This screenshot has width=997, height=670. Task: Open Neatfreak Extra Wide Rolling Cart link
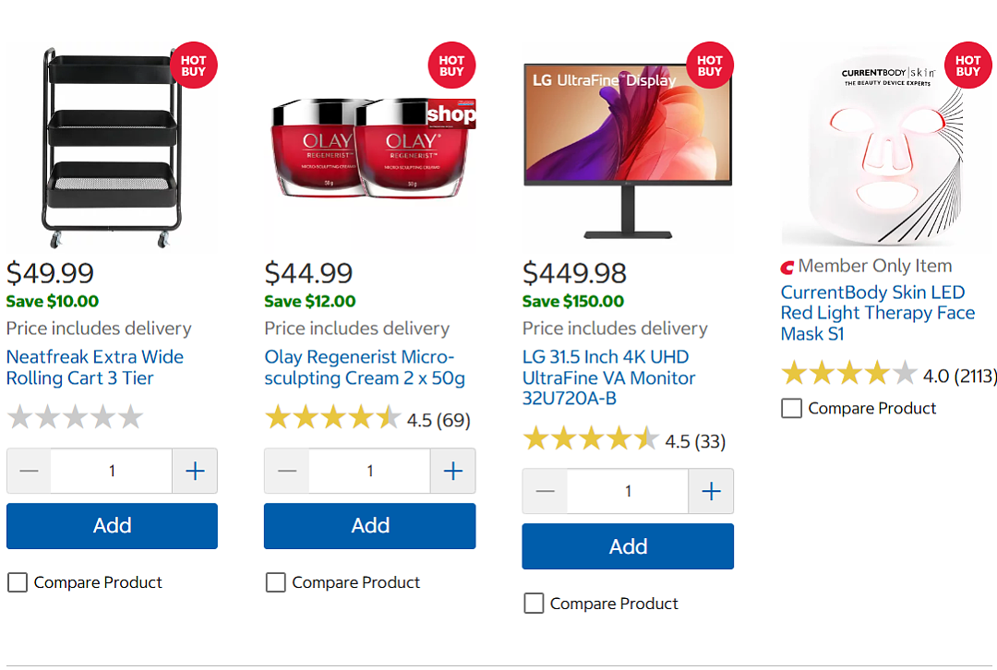click(x=95, y=367)
